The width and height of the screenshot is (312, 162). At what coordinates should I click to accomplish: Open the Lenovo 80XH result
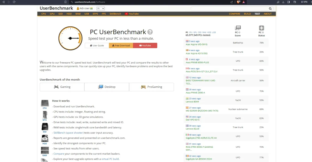tap(192, 102)
